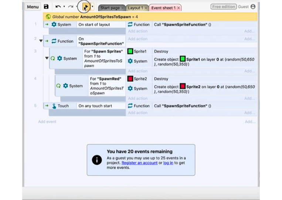Viewport: 282px width, 200px height.
Task: Click System gear icon in event 3 condition
Action: pyautogui.click(x=60, y=58)
